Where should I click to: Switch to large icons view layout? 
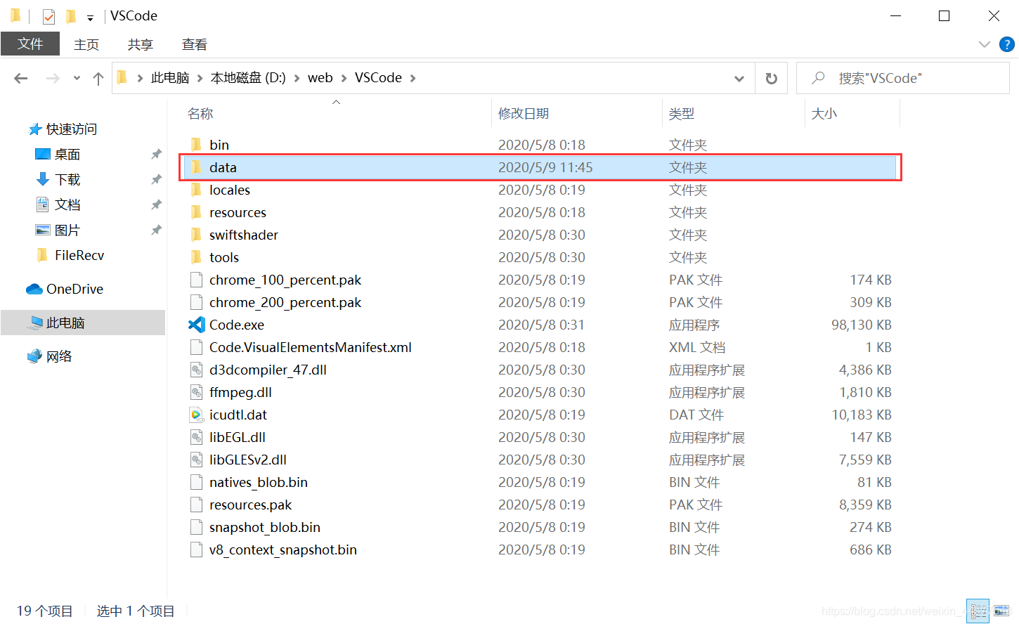tap(1001, 611)
